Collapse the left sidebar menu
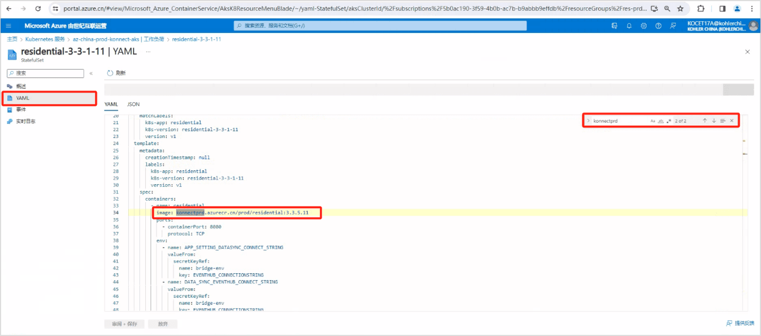Image resolution: width=761 pixels, height=336 pixels. (x=91, y=73)
